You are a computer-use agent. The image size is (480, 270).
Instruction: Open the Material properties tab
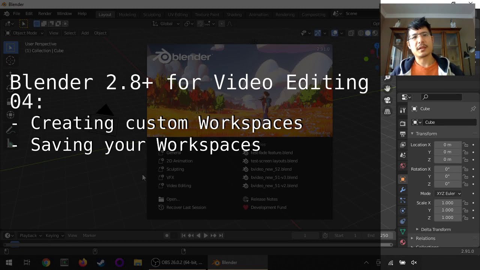(403, 242)
